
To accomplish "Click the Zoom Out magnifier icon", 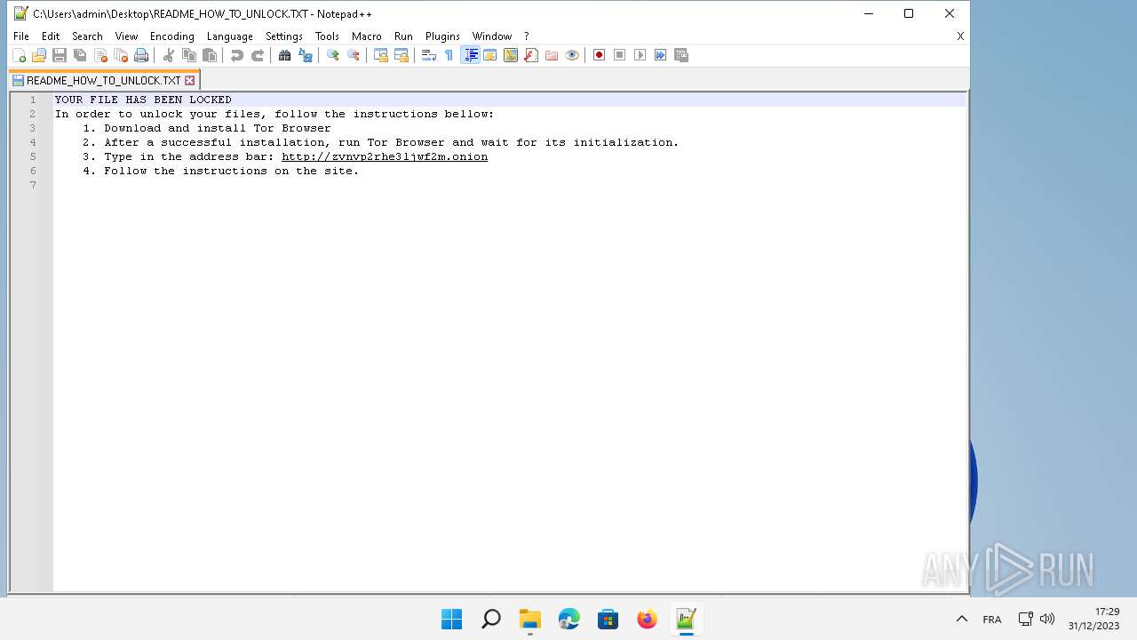I will click(354, 55).
